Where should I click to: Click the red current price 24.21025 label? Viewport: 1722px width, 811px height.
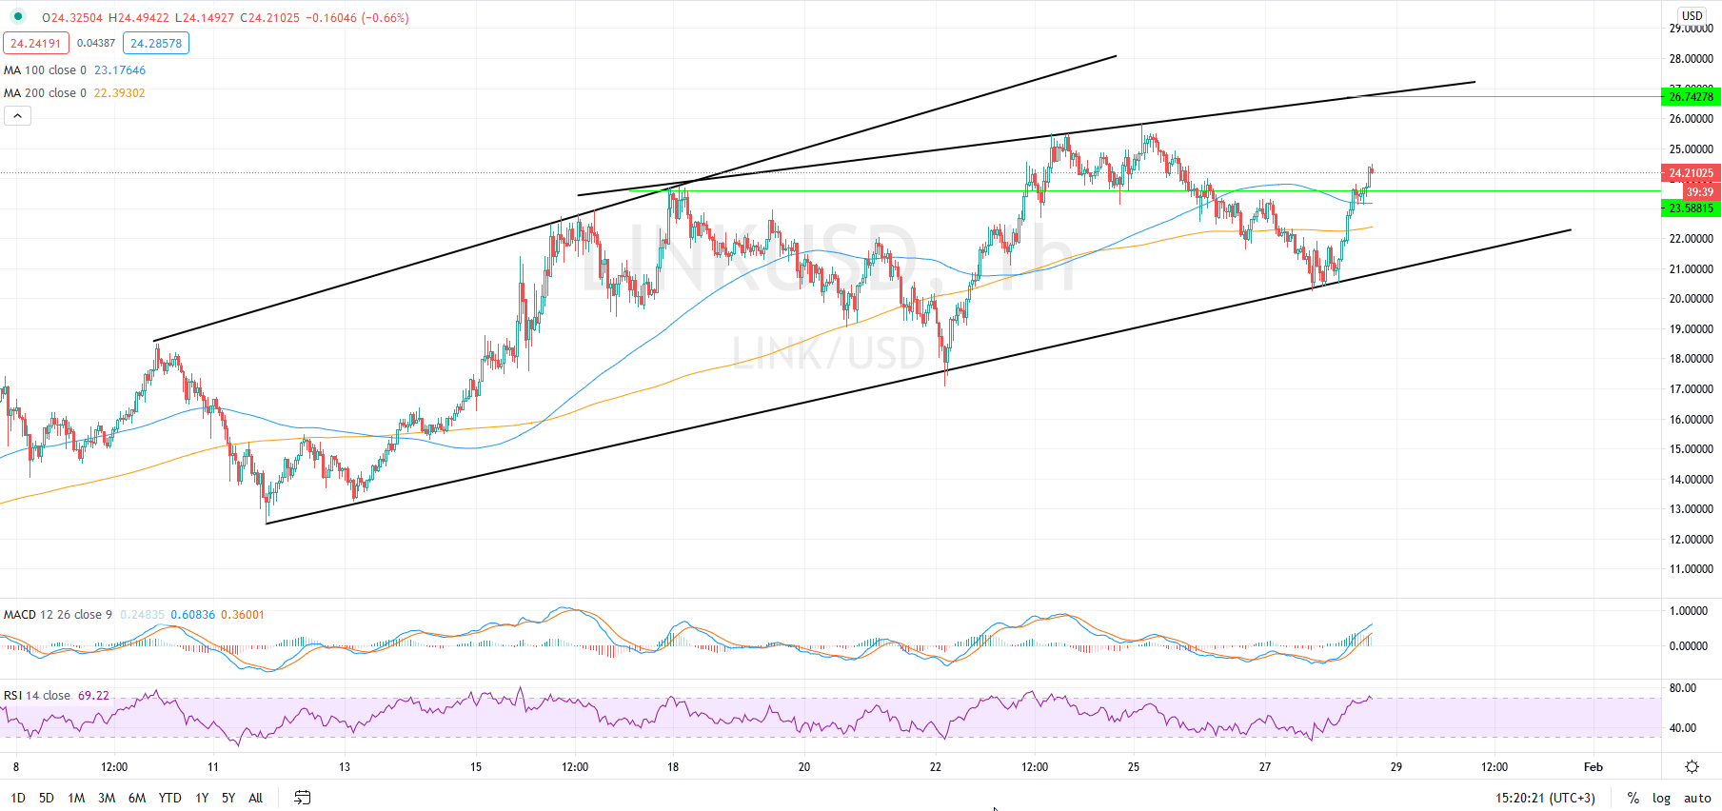coord(1691,173)
